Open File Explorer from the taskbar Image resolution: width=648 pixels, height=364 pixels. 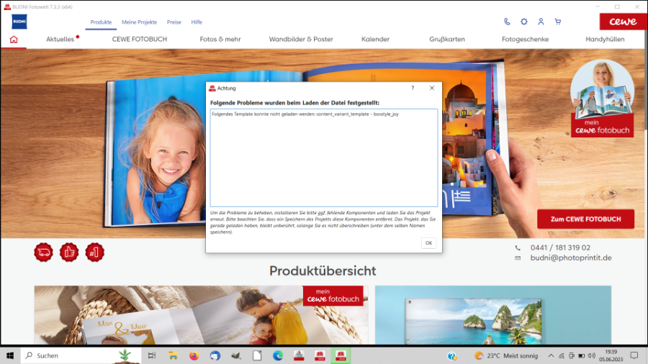(173, 355)
